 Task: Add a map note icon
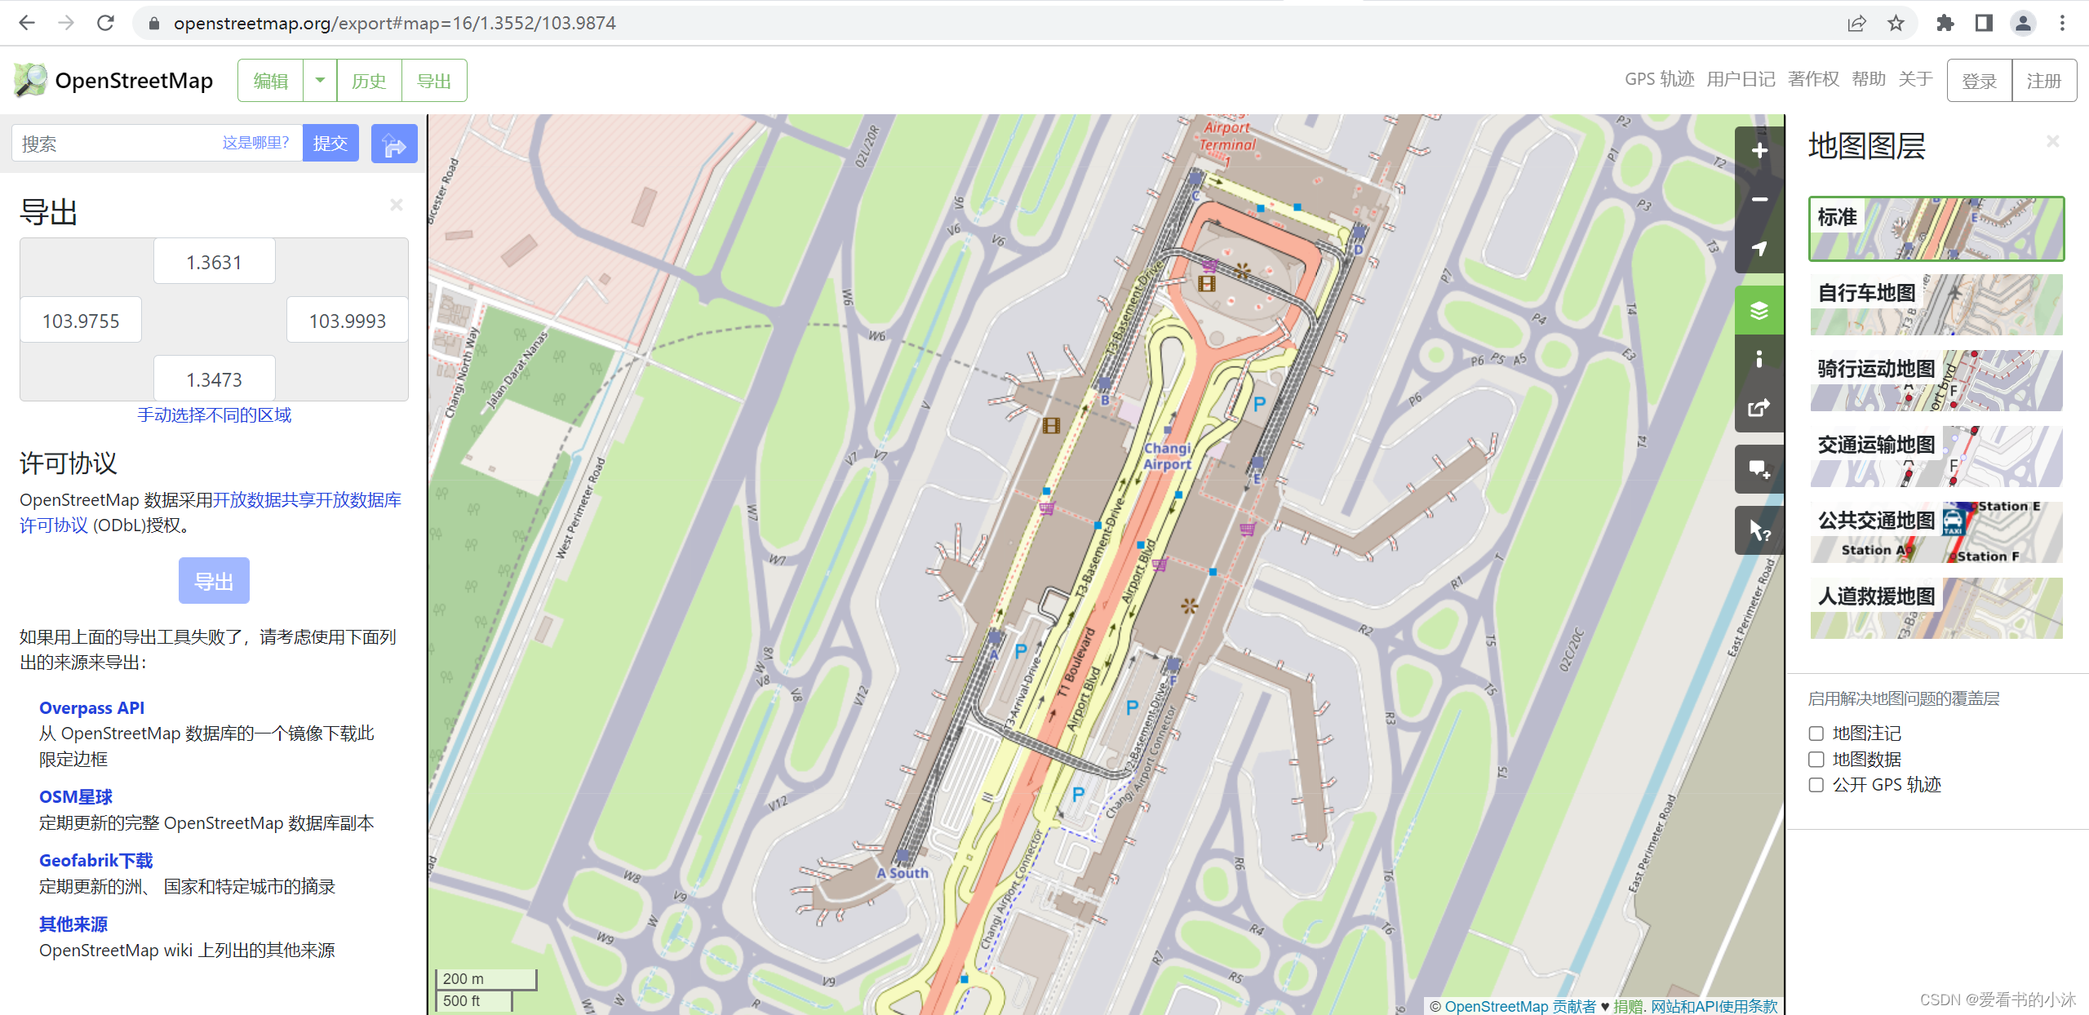tap(1759, 469)
